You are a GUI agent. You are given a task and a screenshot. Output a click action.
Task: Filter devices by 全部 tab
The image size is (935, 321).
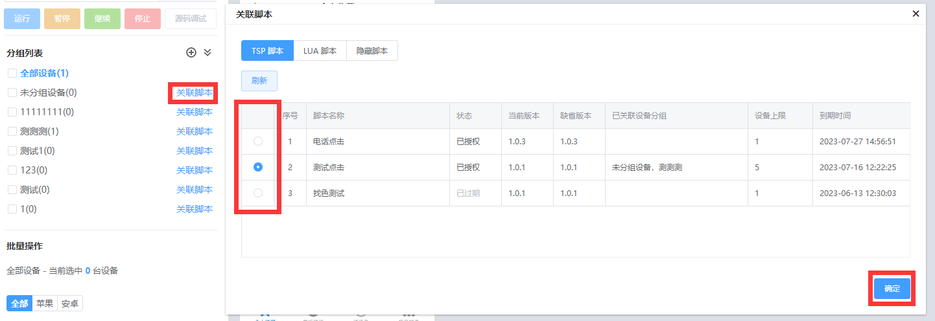(x=19, y=304)
